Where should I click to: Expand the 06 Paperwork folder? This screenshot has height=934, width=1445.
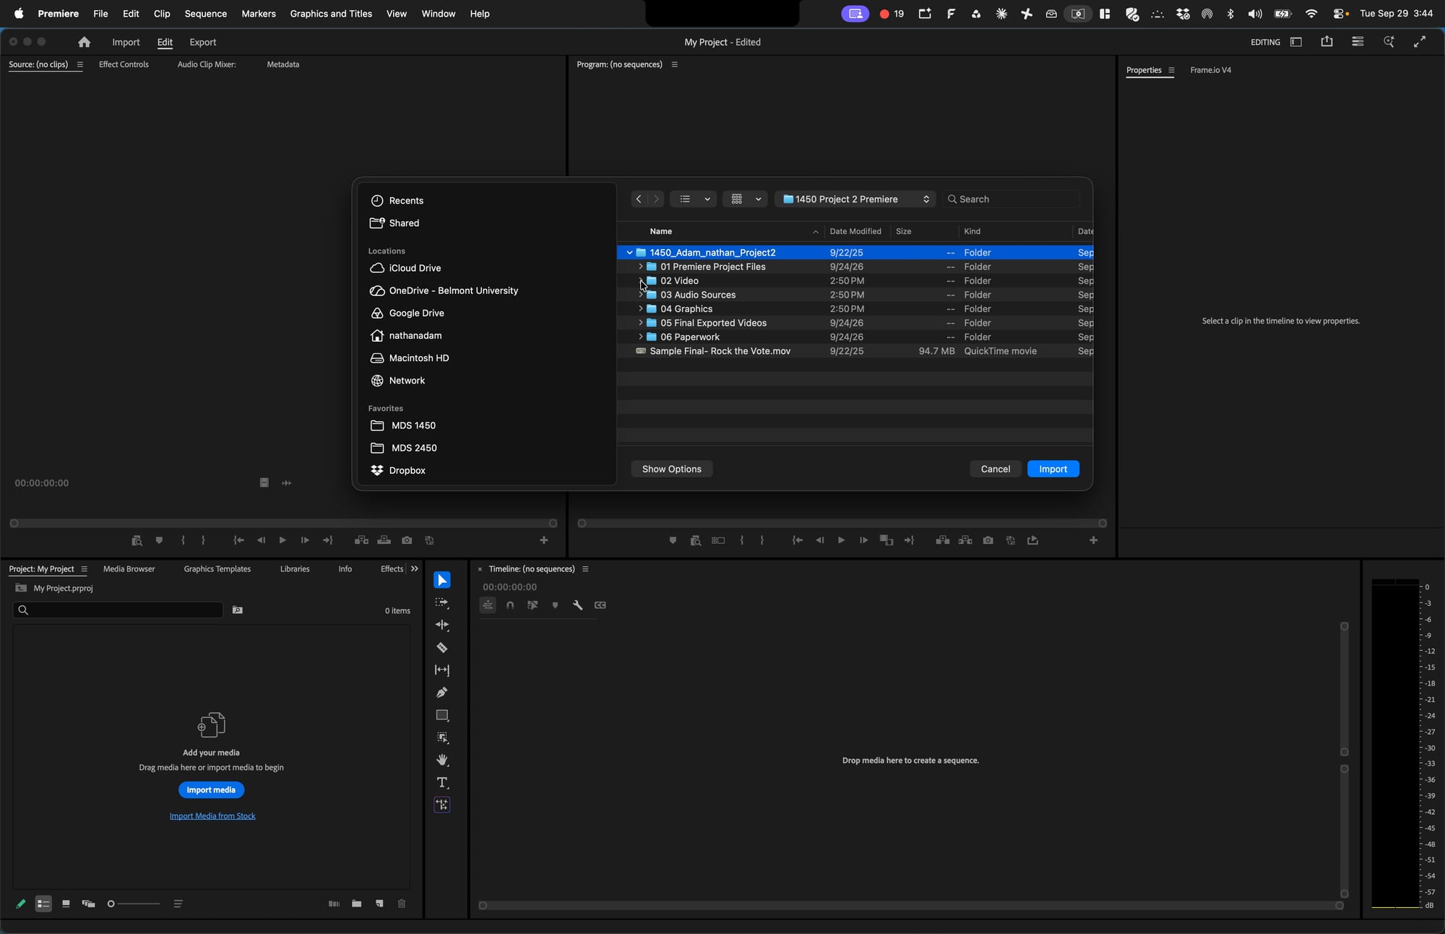pos(641,337)
